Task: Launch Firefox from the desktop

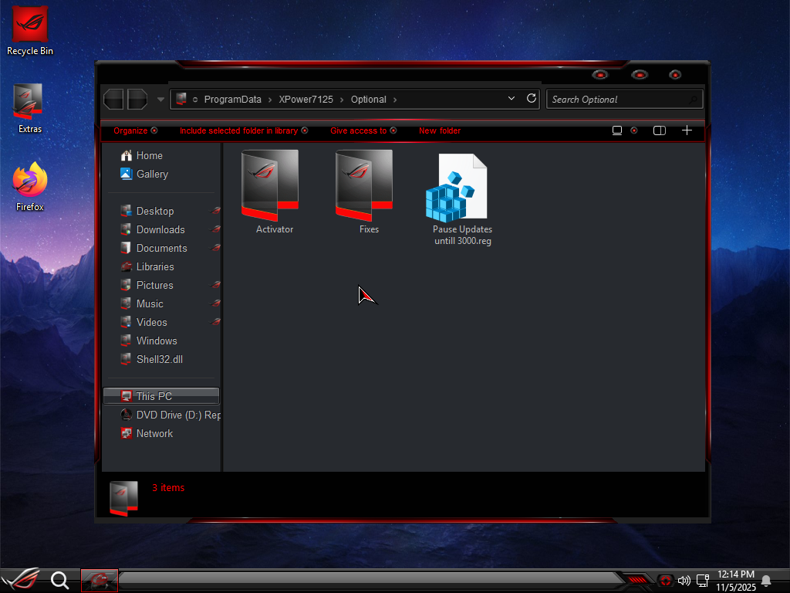Action: coord(30,187)
